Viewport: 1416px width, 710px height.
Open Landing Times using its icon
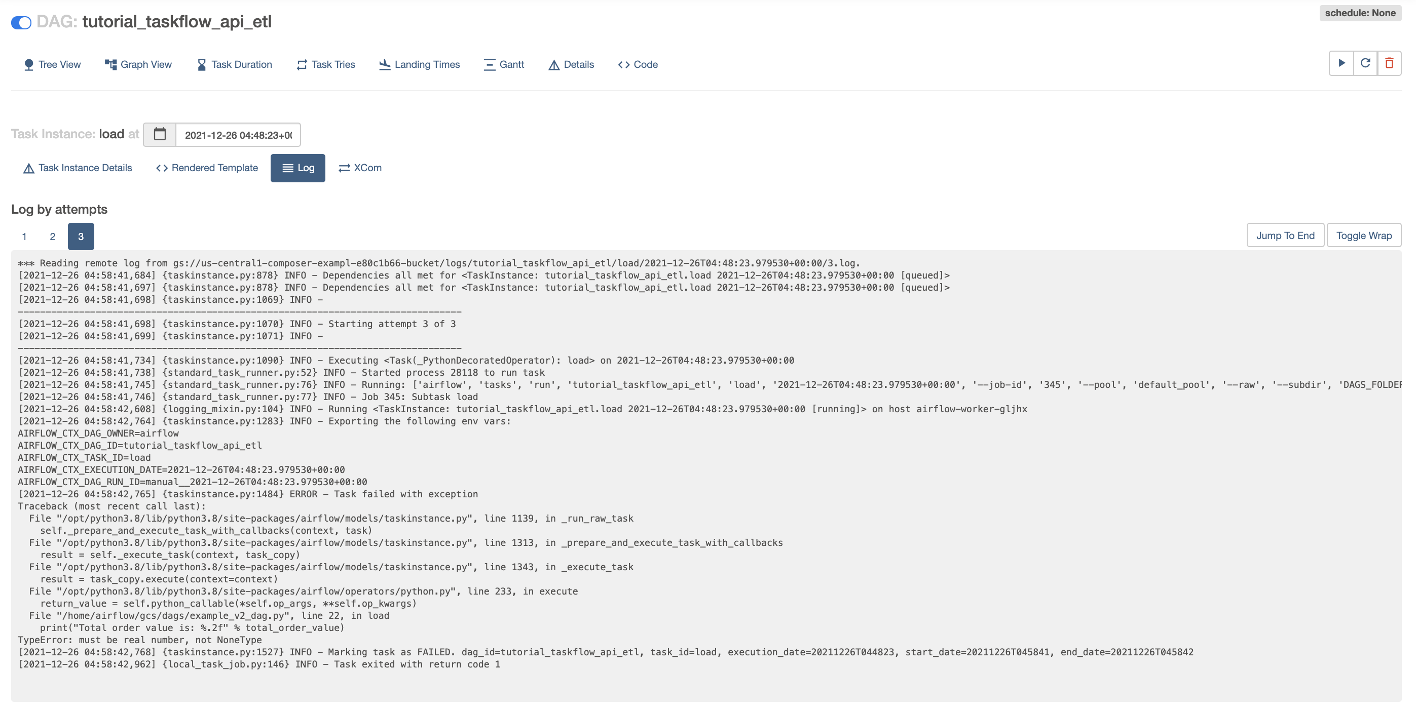385,64
